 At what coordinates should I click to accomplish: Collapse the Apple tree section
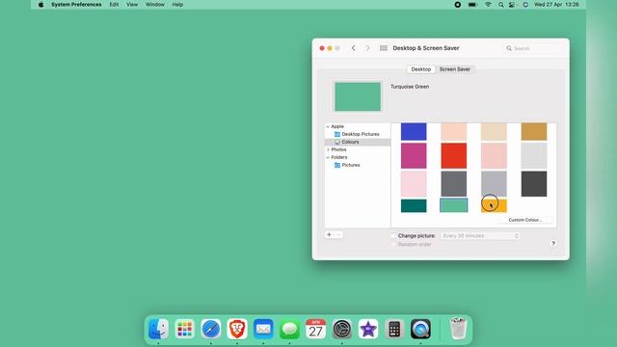pyautogui.click(x=328, y=126)
